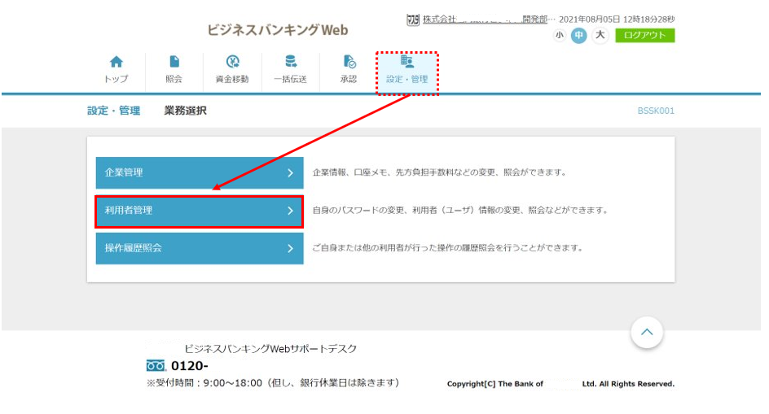Go to the トップ home icon
769x414 pixels.
click(116, 63)
